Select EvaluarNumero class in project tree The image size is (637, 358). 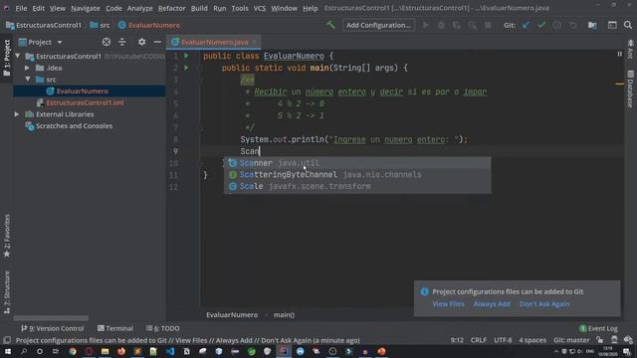[x=82, y=90]
